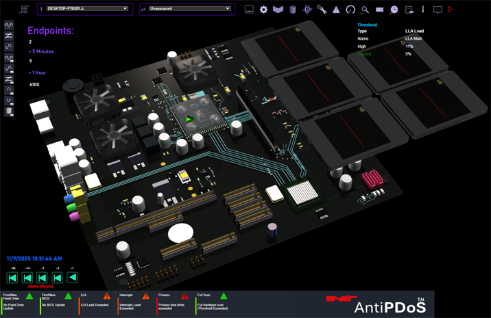Click the green arrow marker on CPU chip
491x318 pixels.
pyautogui.click(x=189, y=119)
